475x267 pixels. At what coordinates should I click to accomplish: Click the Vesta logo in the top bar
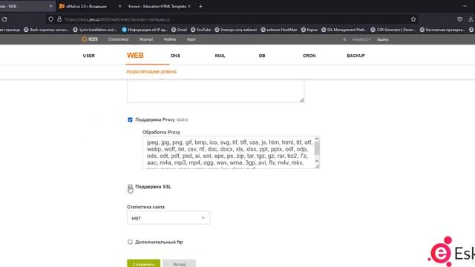pyautogui.click(x=89, y=39)
